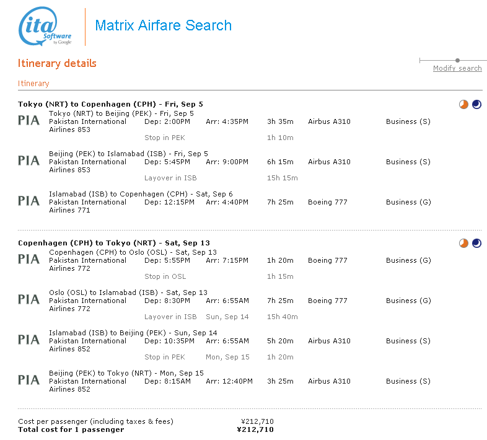
Task: Click orange layover icon for Copenhagen to Tokyo
Action: (463, 243)
